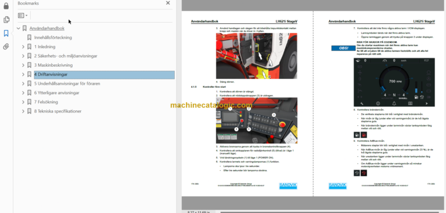Viewport: 446px width, 213px height.
Task: Click bookmark icon beside Innehållsförteckning
Action: click(29, 38)
